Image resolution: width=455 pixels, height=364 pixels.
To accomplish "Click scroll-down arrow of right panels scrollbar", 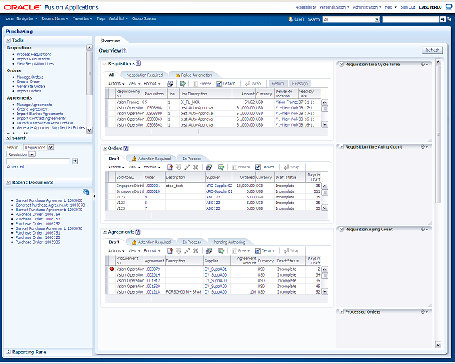I will (438, 345).
